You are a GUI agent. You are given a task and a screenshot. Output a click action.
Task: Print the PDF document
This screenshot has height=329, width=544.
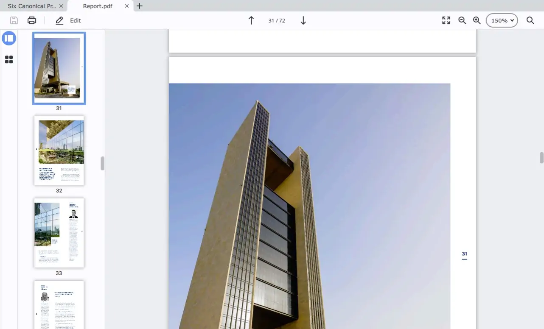click(x=32, y=20)
